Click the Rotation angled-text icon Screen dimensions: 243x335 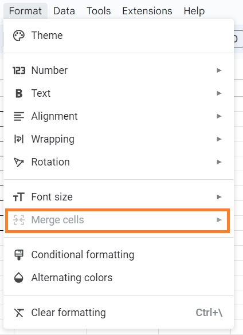pyautogui.click(x=19, y=162)
